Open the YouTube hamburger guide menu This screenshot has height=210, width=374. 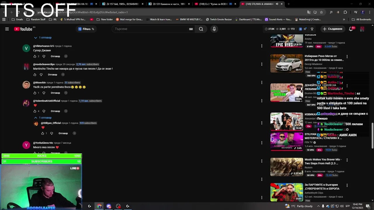click(7, 29)
